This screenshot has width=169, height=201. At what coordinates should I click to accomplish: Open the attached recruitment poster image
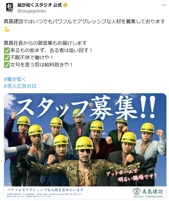click(85, 146)
